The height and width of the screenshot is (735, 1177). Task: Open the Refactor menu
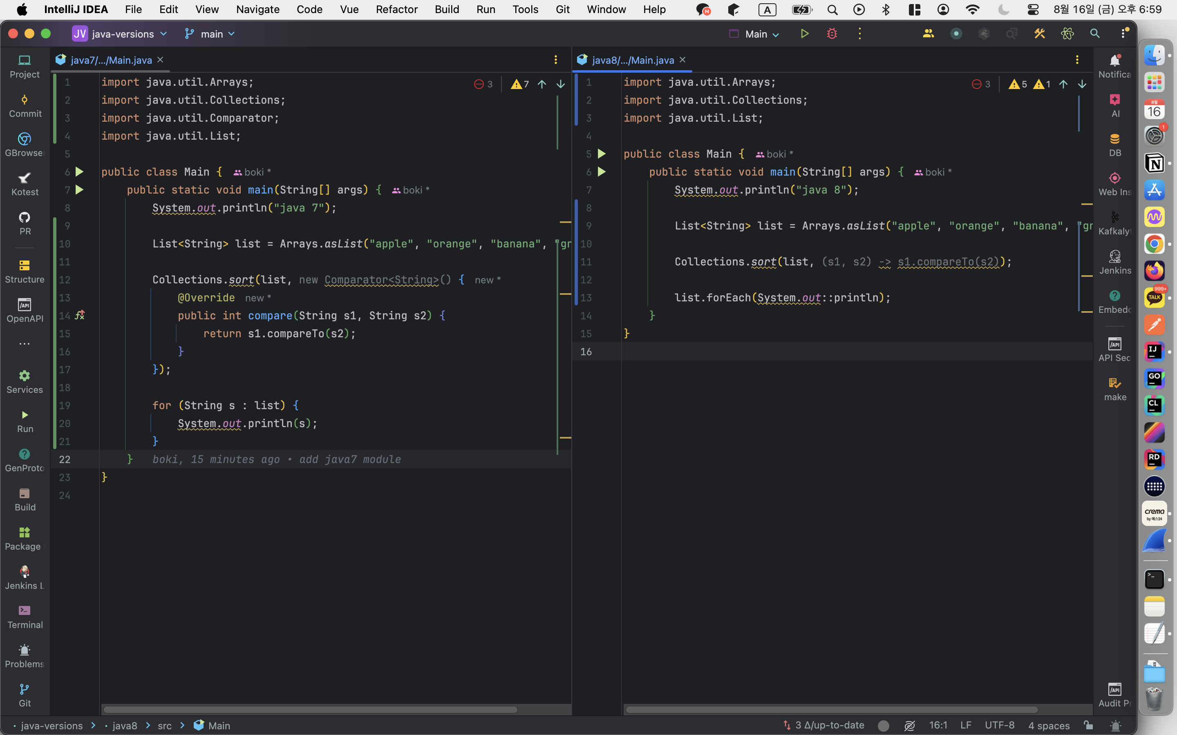coord(396,9)
